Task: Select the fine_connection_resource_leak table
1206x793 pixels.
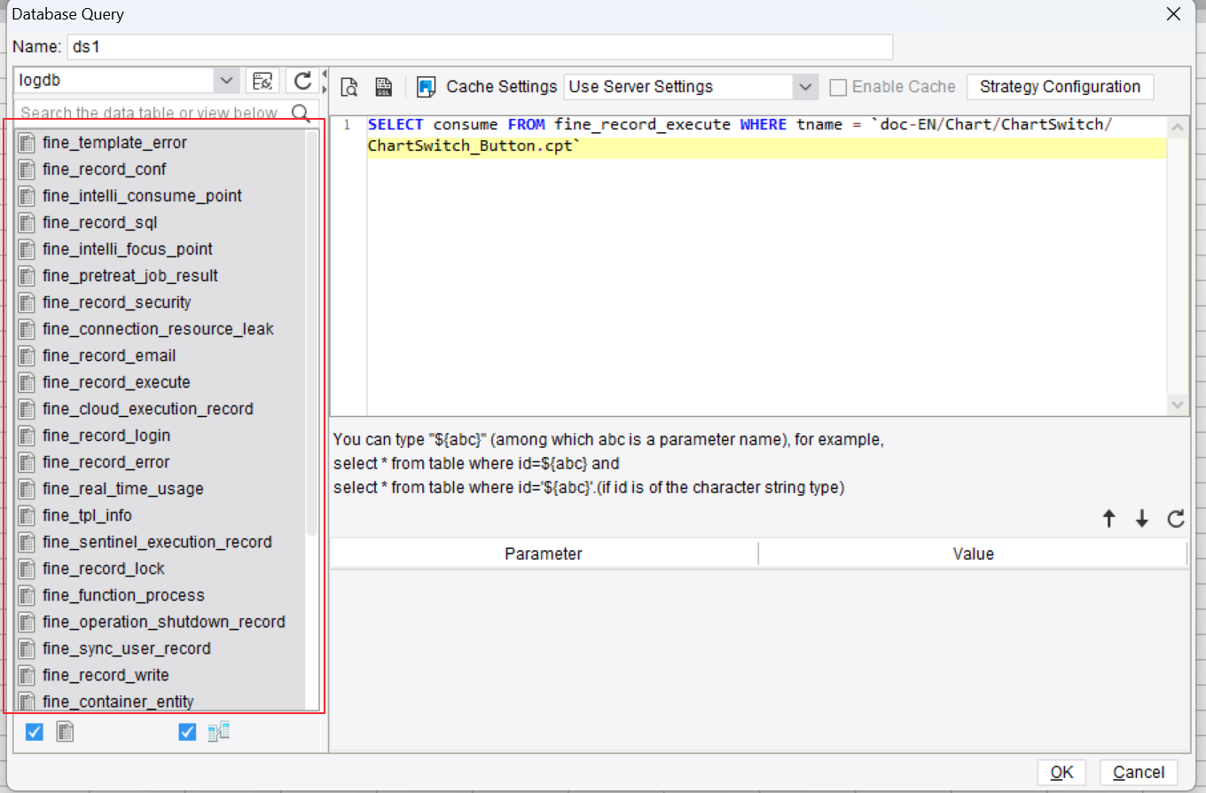Action: [x=158, y=329]
